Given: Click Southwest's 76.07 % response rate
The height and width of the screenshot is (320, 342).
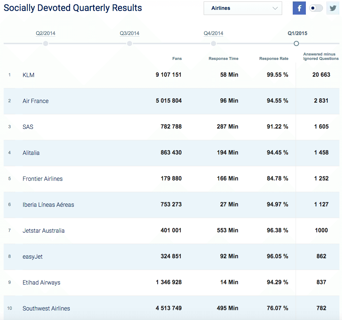Looking at the screenshot, I should 277,308.
